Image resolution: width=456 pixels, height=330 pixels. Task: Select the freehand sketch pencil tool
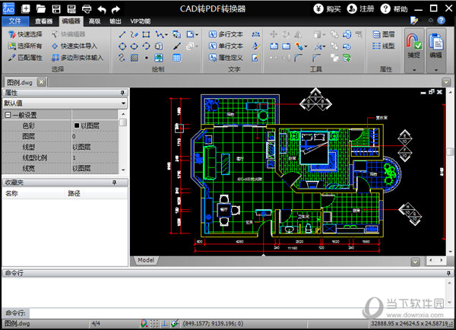pos(134,34)
